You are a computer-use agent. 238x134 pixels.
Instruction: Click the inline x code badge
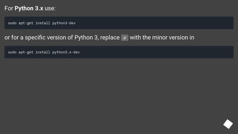125,38
